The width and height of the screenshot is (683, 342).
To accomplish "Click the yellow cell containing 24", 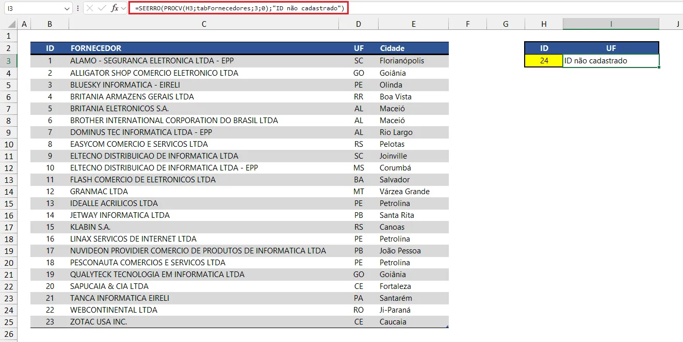I will tap(544, 61).
